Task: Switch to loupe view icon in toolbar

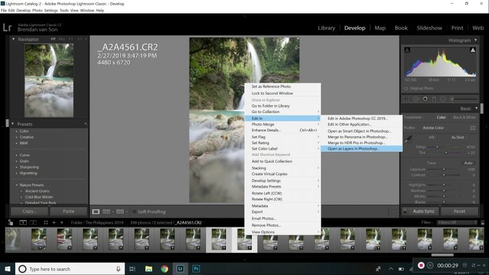Action: point(96,211)
